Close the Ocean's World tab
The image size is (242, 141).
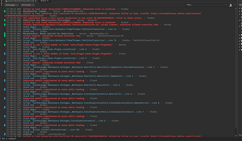(x=35, y=1)
